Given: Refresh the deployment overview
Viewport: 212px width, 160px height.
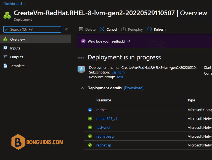Looking at the screenshot, I should [x=160, y=29].
